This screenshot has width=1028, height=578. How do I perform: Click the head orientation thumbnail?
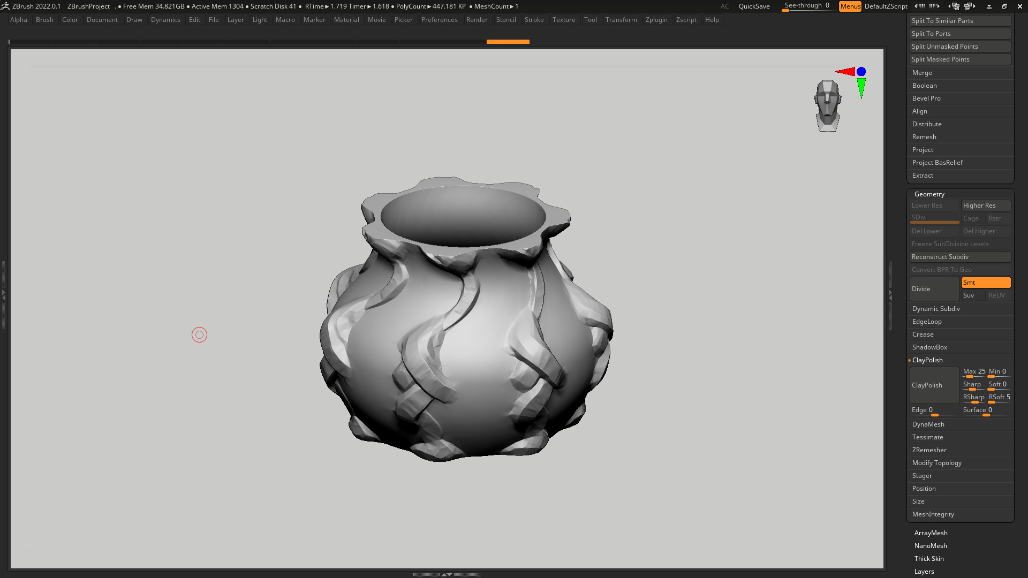tap(828, 105)
